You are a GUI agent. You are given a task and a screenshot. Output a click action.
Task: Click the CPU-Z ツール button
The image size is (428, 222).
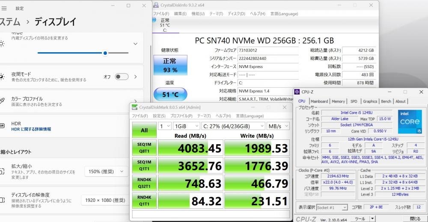pyautogui.click(x=360, y=219)
